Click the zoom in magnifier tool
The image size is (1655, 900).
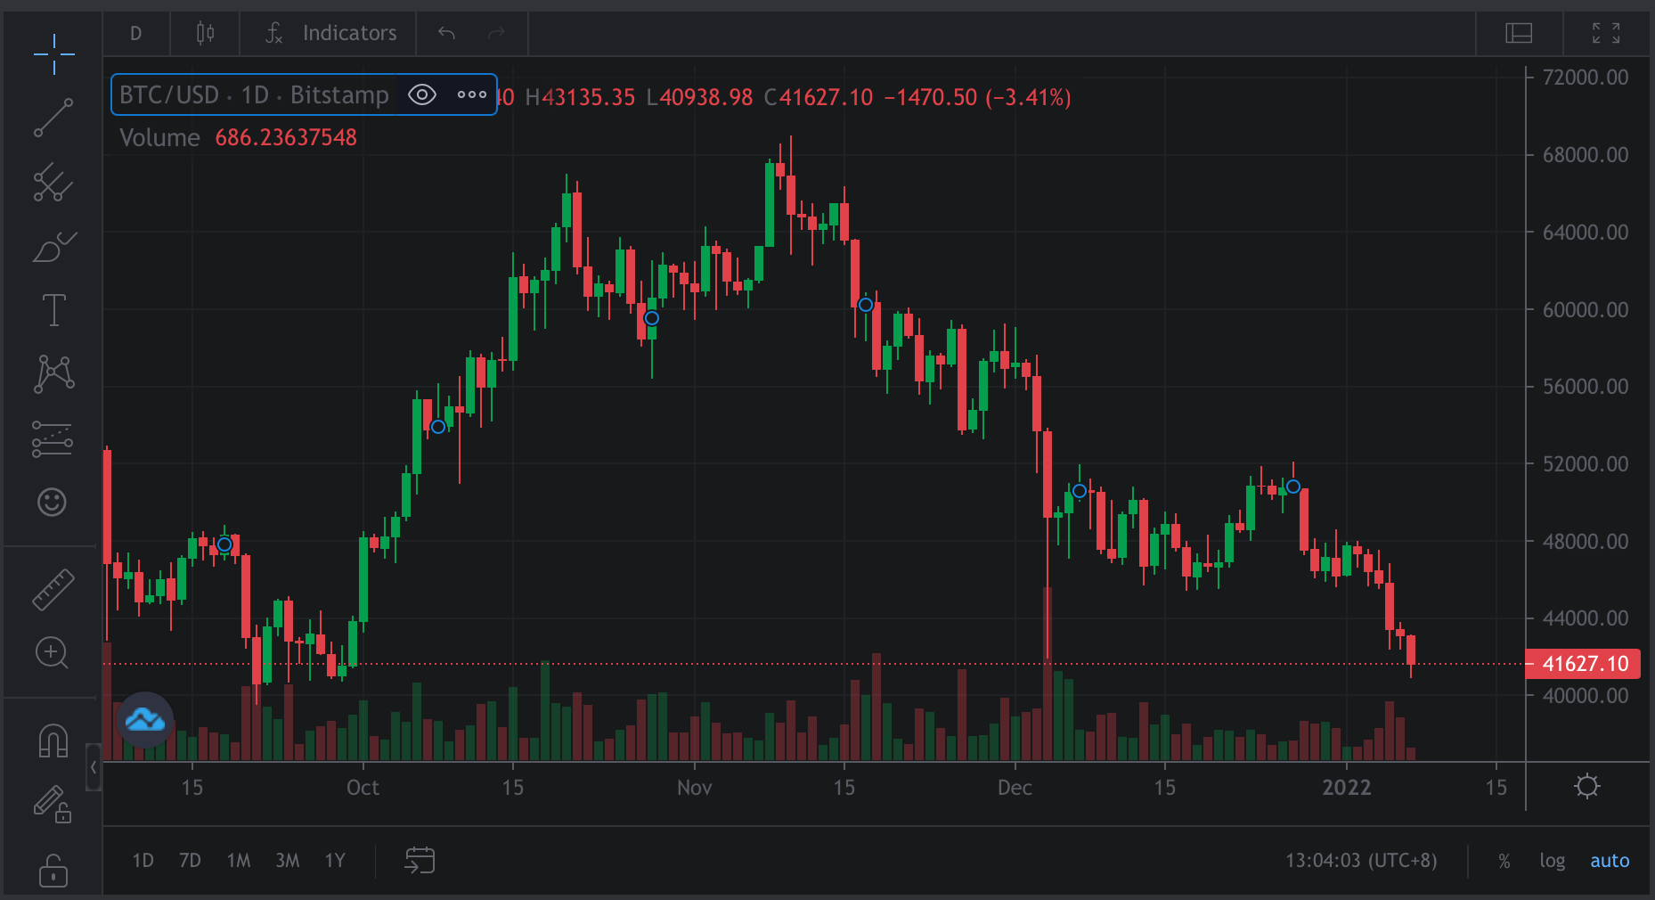coord(52,653)
